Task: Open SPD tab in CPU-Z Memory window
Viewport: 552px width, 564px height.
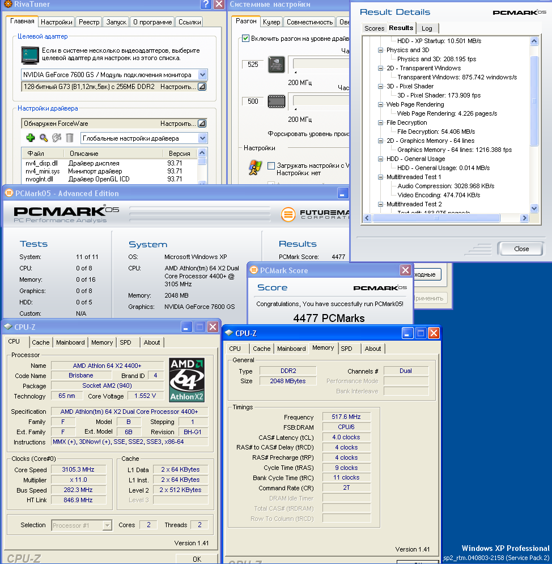Action: 347,349
